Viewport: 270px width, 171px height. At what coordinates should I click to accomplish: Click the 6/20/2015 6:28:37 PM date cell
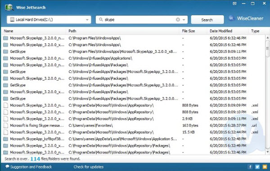click(228, 125)
